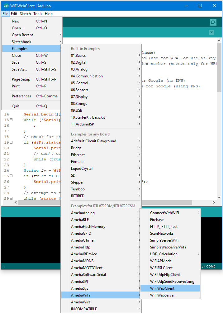Expand the AmebaGPIO examples submenu
223x314 pixels.
(101, 233)
